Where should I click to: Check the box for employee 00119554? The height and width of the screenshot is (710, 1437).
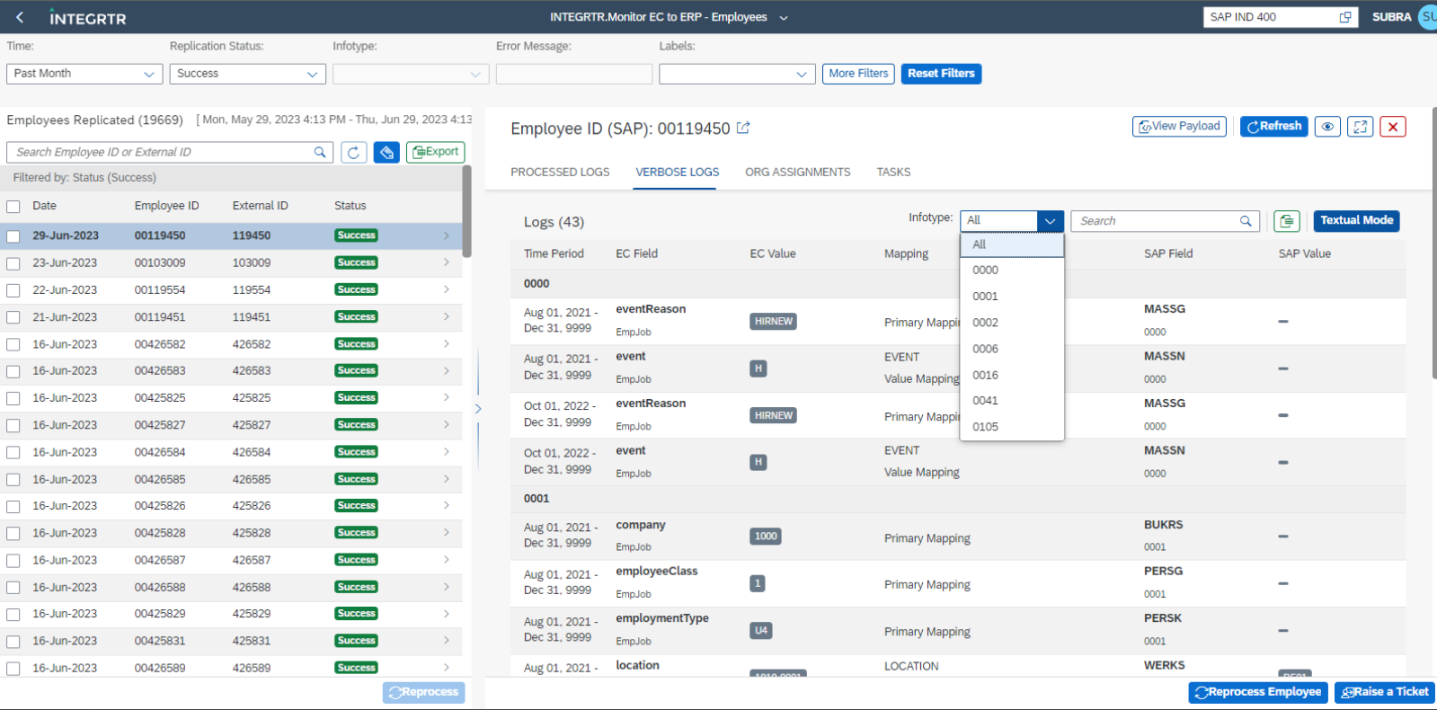(13, 290)
